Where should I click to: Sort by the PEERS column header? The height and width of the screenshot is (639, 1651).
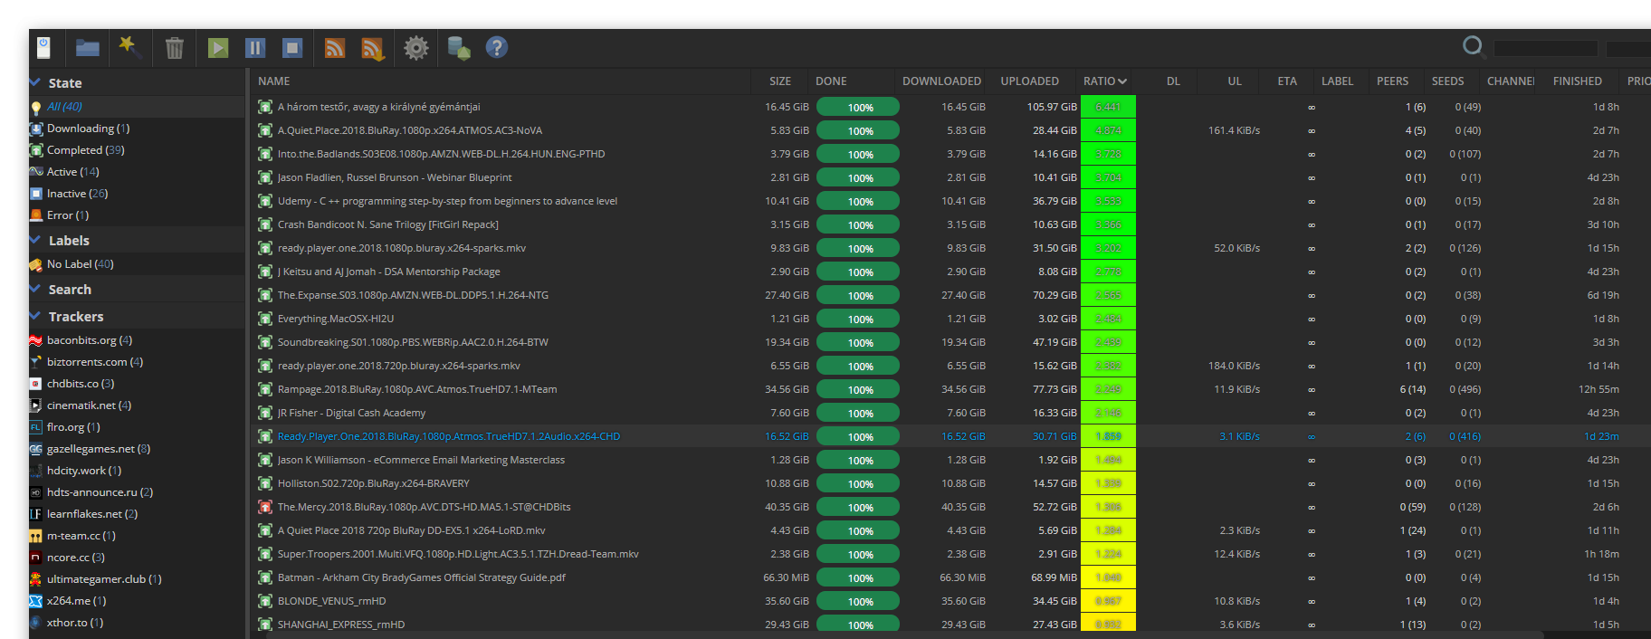pos(1392,81)
